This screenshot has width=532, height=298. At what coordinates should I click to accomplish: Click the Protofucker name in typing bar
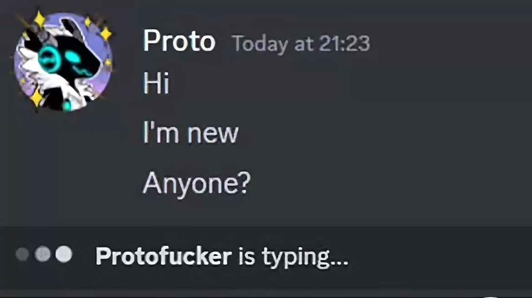point(164,257)
